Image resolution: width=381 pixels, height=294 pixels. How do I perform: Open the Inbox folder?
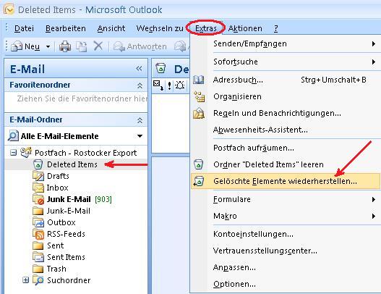click(x=58, y=188)
